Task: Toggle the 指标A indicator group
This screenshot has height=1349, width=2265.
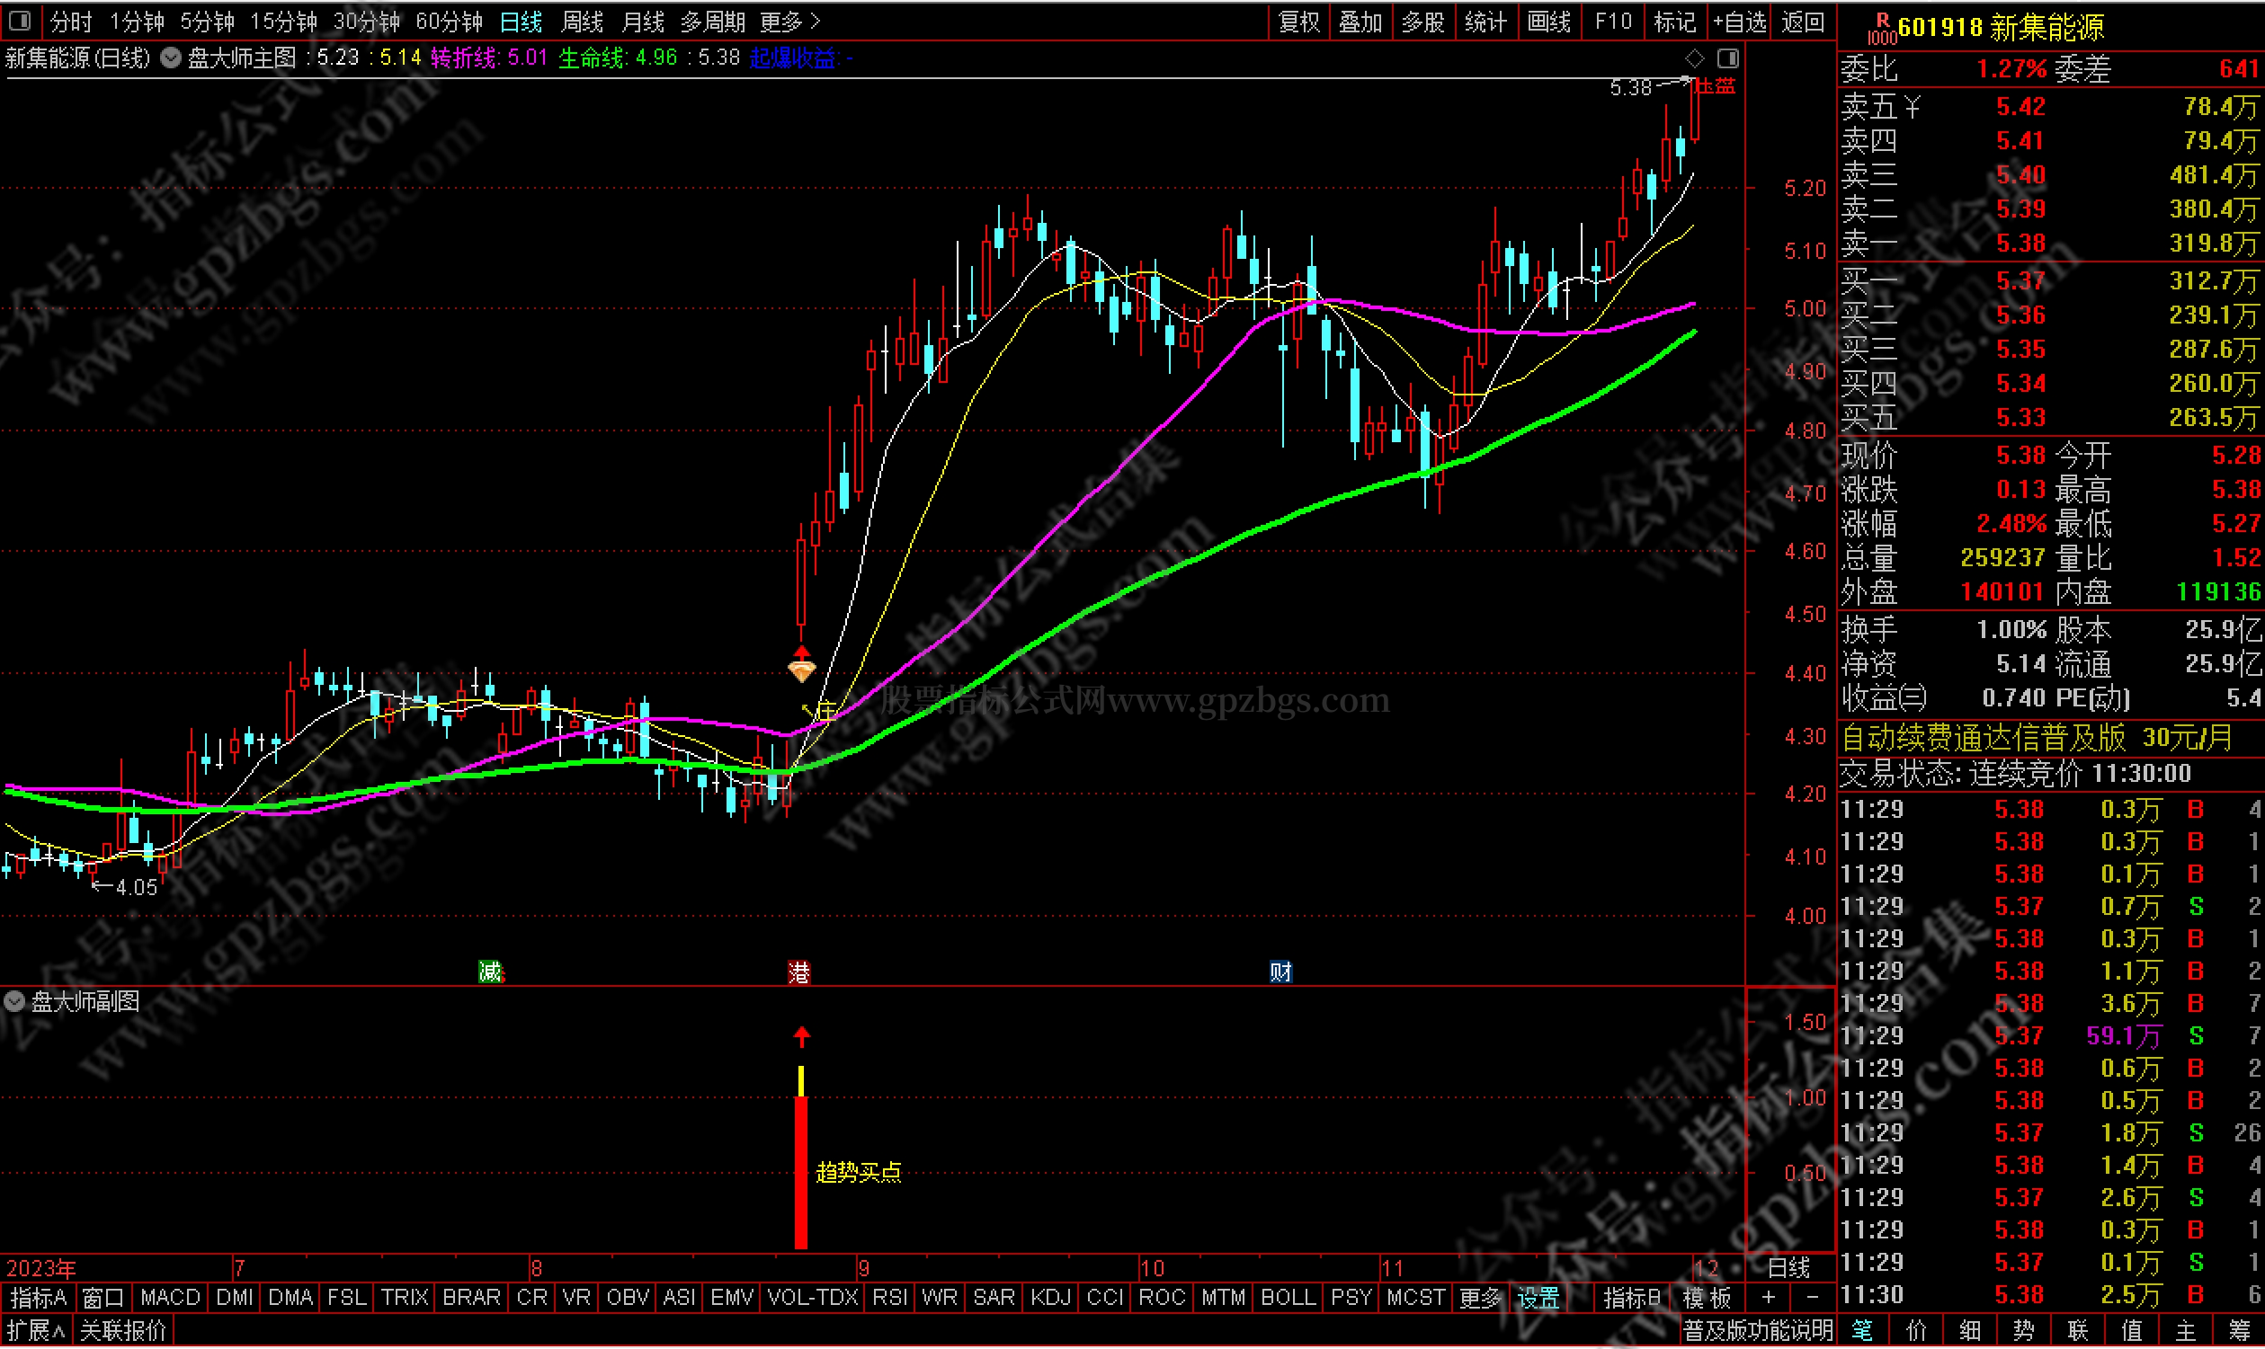Action: coord(38,1297)
